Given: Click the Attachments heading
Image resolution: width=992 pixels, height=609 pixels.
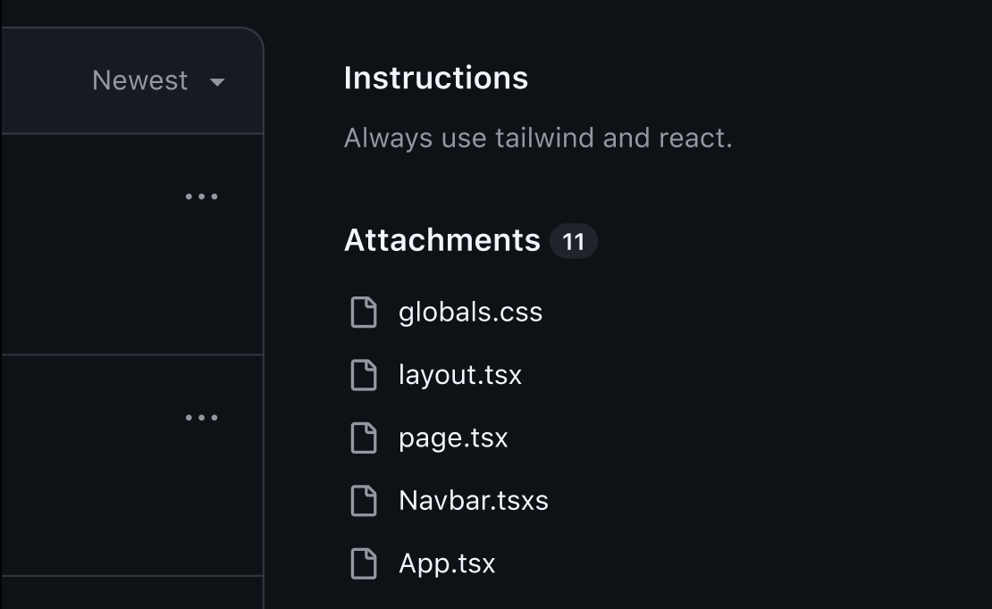Looking at the screenshot, I should [441, 240].
